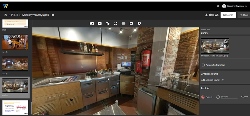Click the award badge icon
Image resolution: width=250 pixels, height=116 pixels.
coord(139,24)
